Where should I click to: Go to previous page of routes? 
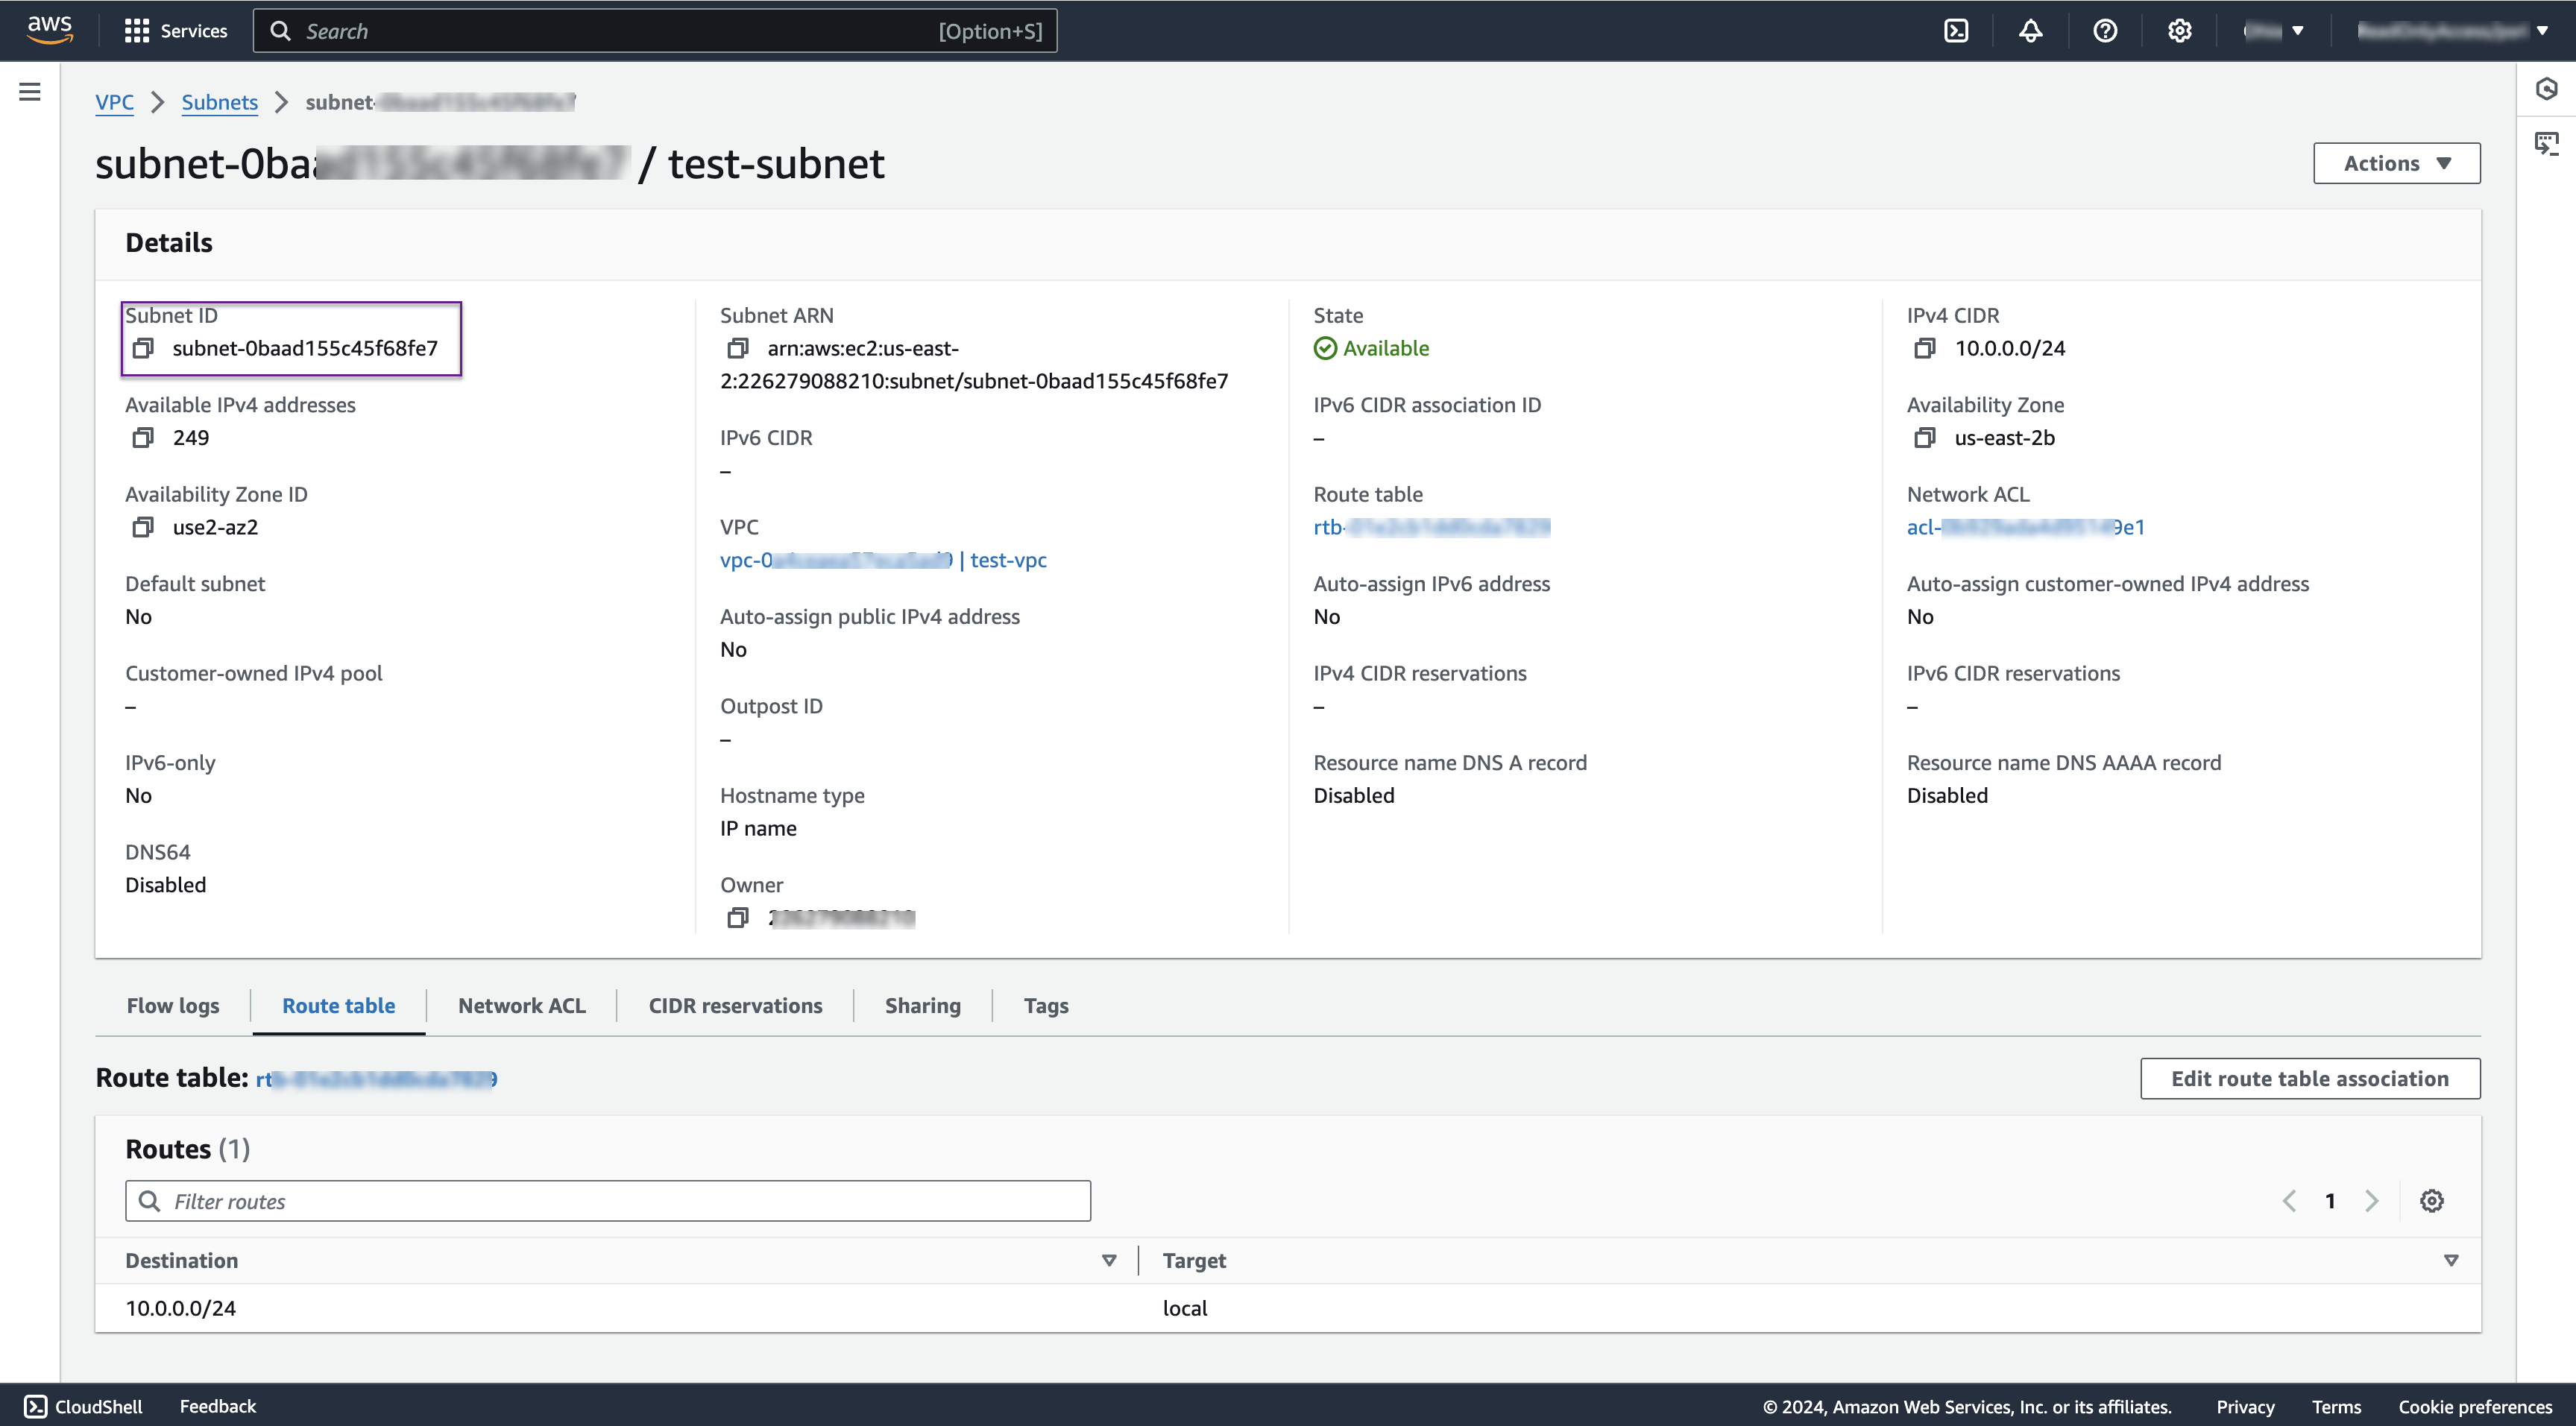(x=2289, y=1201)
